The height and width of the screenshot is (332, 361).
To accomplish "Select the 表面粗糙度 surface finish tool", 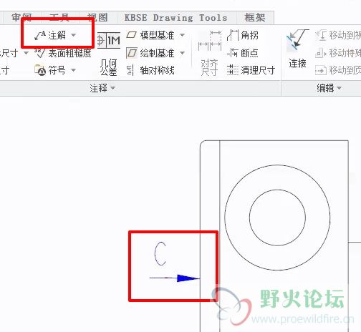I will [63, 53].
